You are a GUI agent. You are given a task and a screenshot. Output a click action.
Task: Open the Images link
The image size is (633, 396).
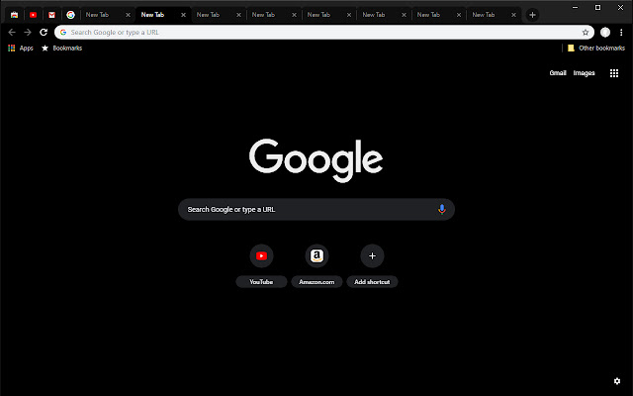pyautogui.click(x=585, y=73)
